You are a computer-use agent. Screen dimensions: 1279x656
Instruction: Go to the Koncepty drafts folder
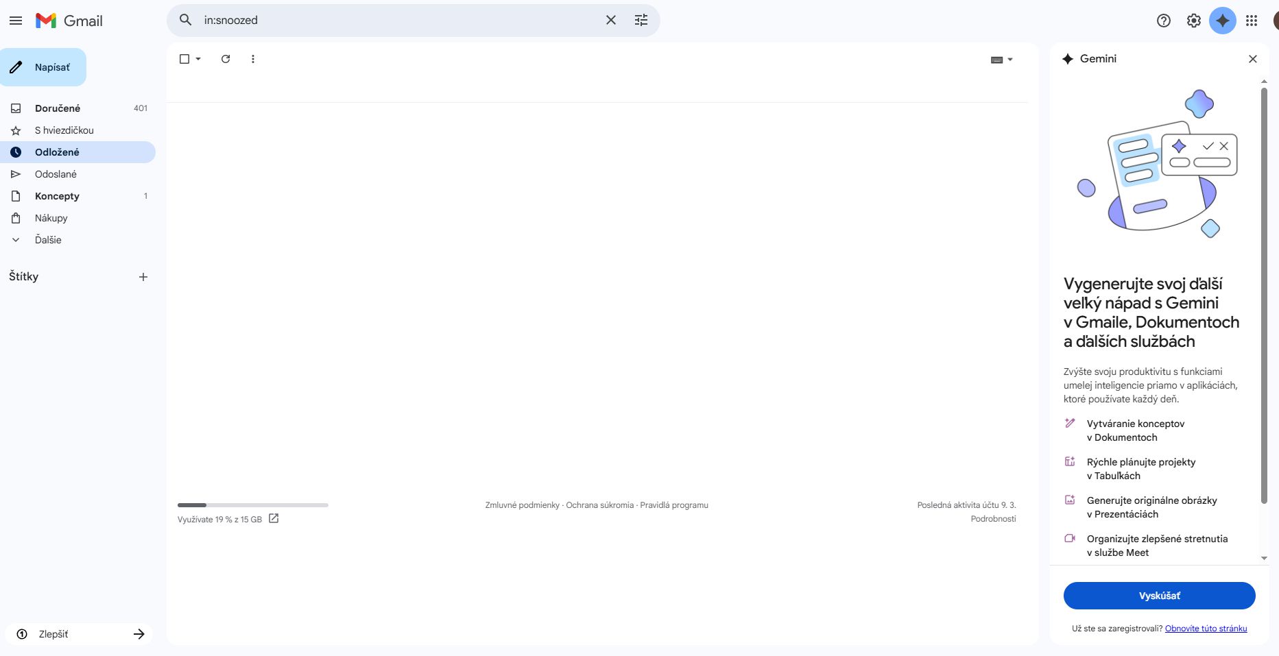(x=57, y=196)
